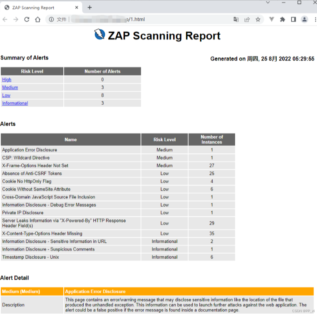Image resolution: width=317 pixels, height=314 pixels.
Task: Open the Medium risk level link
Action: [x=10, y=87]
